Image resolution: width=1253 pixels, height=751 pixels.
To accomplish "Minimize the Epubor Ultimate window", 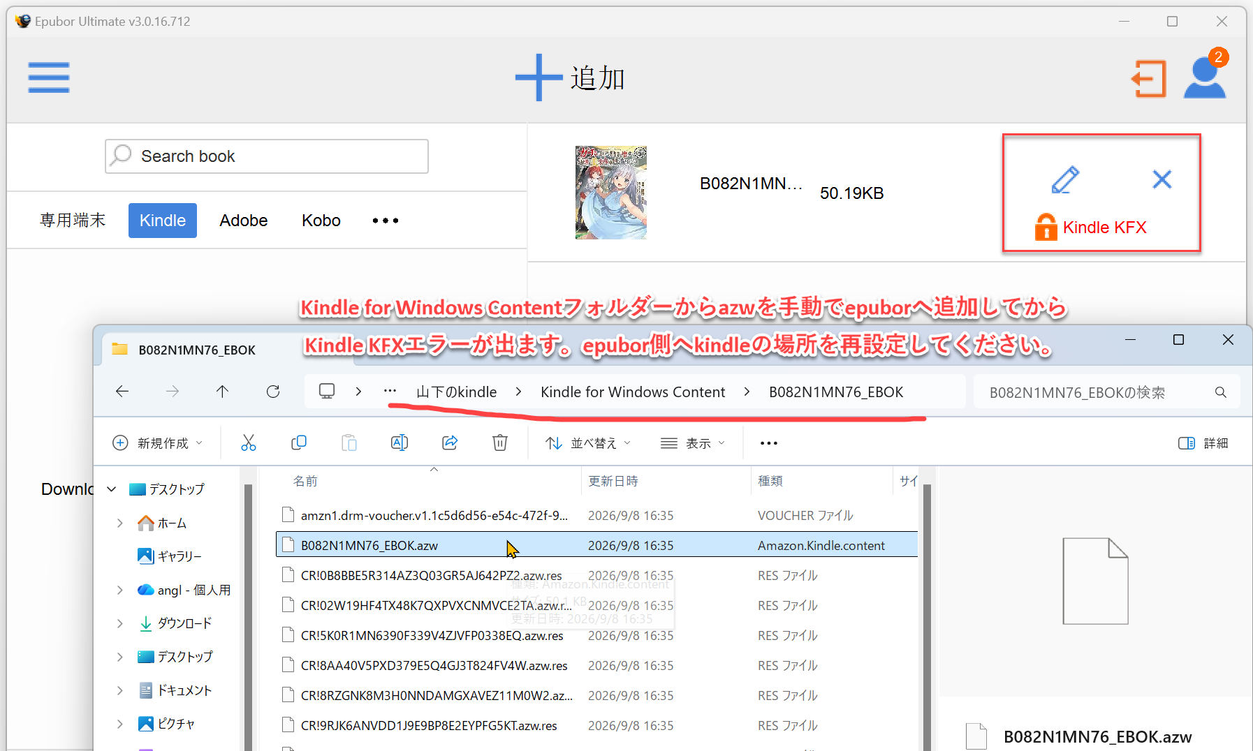I will (x=1124, y=22).
